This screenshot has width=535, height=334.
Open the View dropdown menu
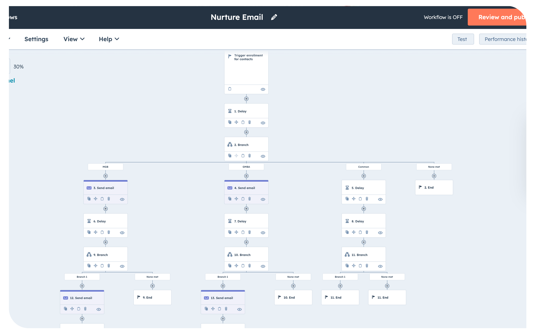pos(74,39)
